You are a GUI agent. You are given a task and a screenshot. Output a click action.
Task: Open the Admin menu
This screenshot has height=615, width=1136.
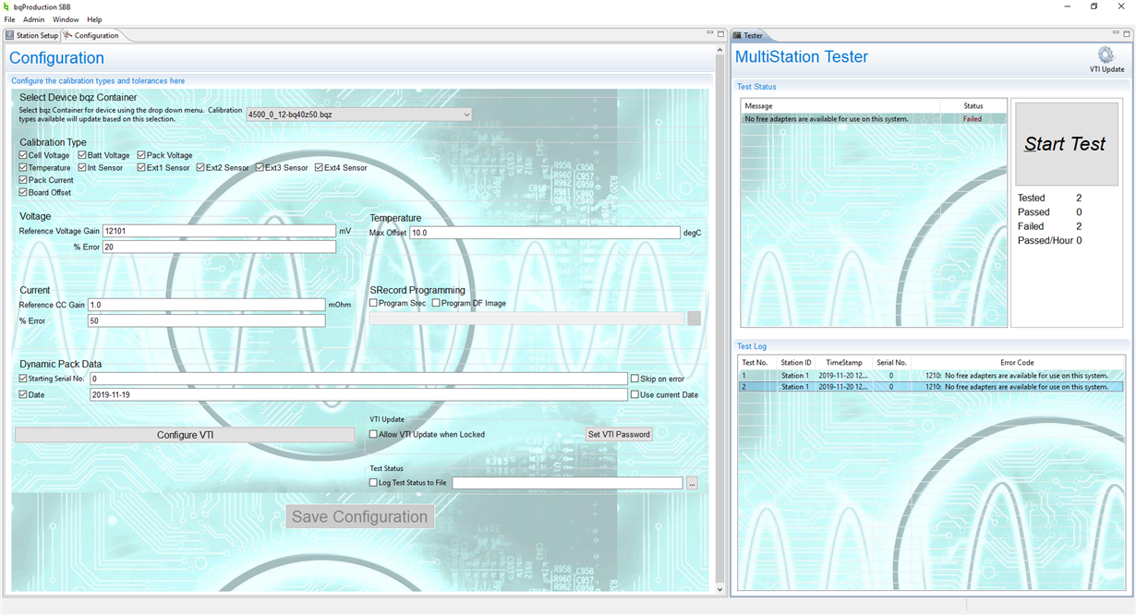click(33, 19)
